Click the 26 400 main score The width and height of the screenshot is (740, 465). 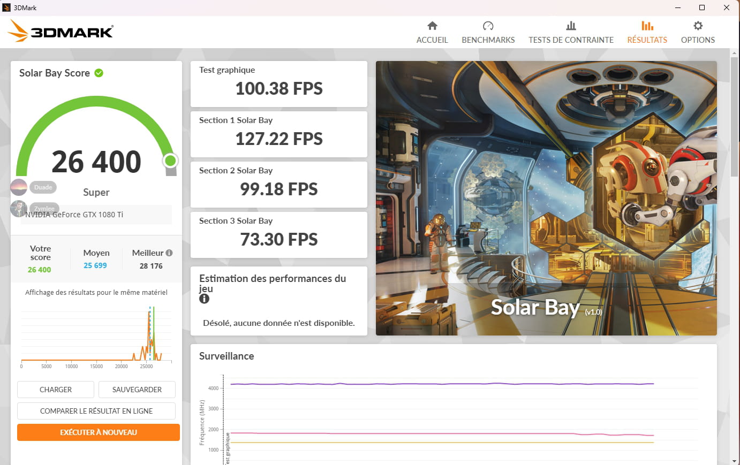point(96,162)
